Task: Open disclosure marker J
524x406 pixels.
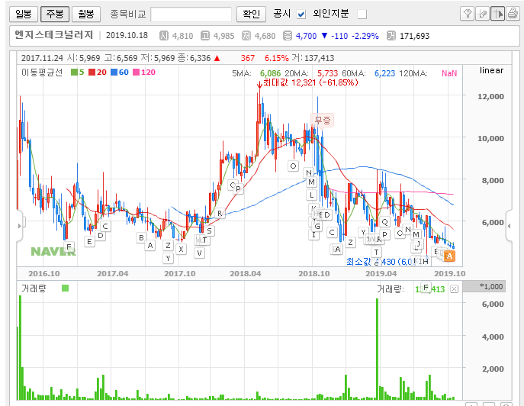Action: [418, 243]
